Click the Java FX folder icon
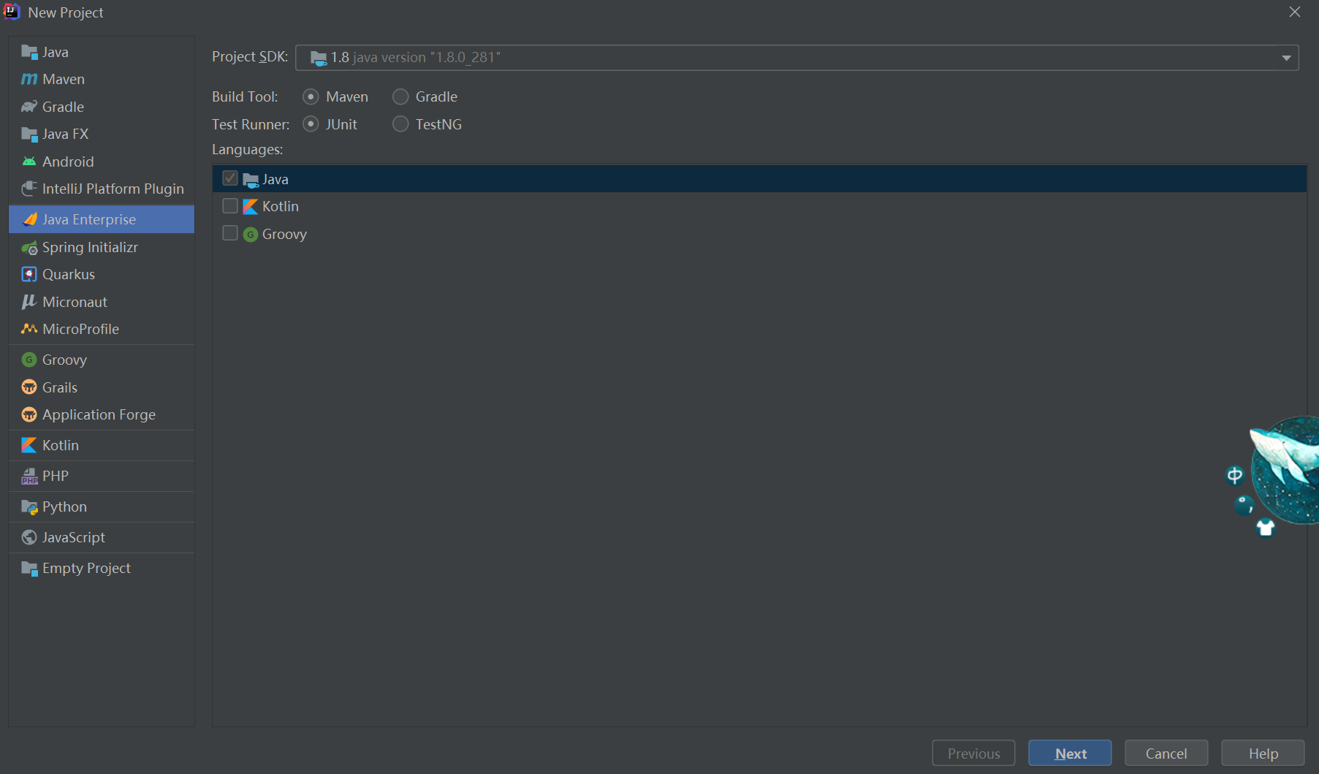 [x=29, y=134]
